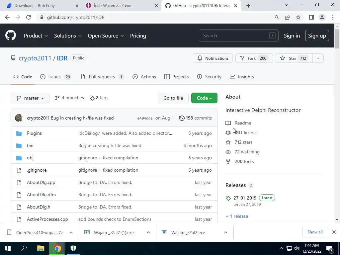340x255 pixels.
Task: Switch to the Security tab
Action: (209, 77)
